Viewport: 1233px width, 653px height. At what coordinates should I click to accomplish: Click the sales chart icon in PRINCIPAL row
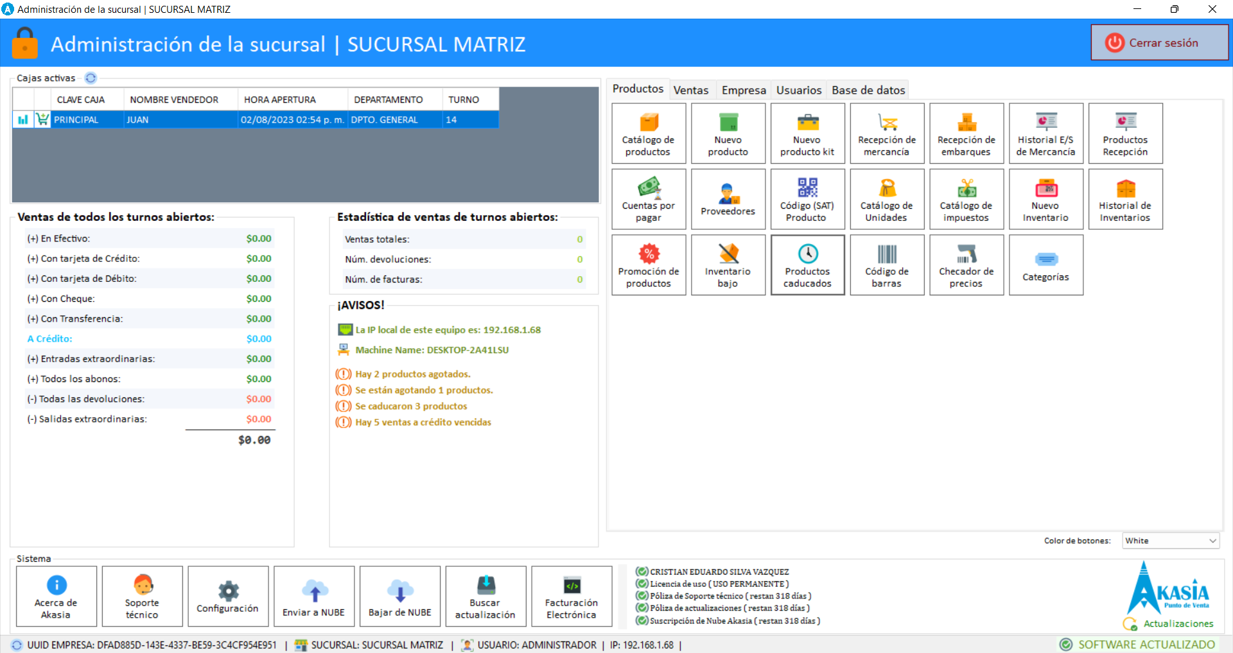pyautogui.click(x=23, y=119)
